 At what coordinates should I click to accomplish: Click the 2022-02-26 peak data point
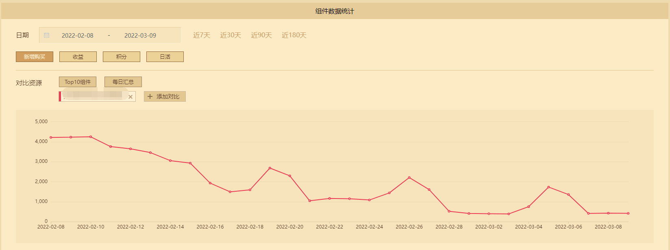pos(409,177)
